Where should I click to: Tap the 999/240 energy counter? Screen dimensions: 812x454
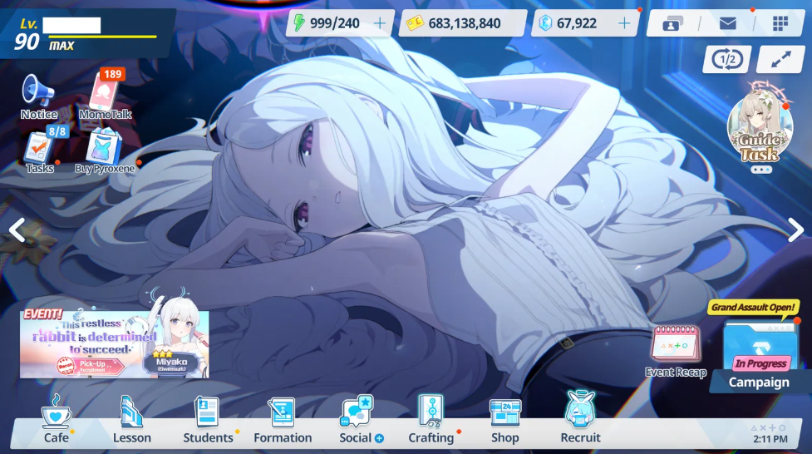tap(334, 23)
